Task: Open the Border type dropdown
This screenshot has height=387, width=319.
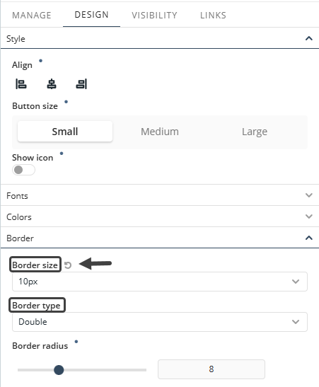Action: [x=160, y=322]
